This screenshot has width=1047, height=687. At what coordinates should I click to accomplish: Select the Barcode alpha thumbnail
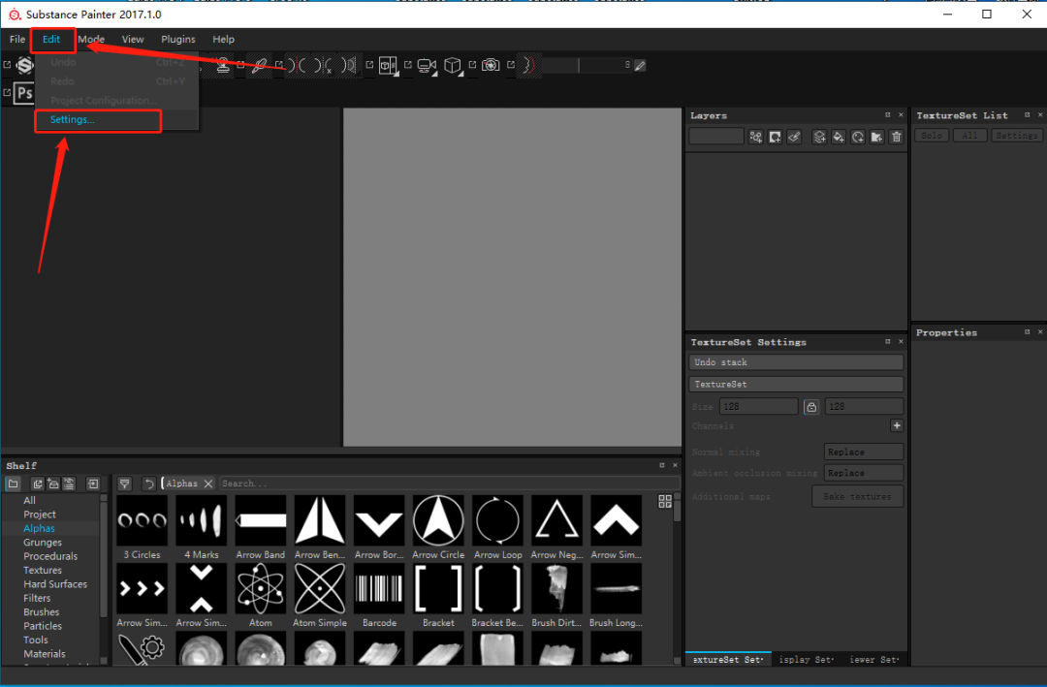(379, 588)
